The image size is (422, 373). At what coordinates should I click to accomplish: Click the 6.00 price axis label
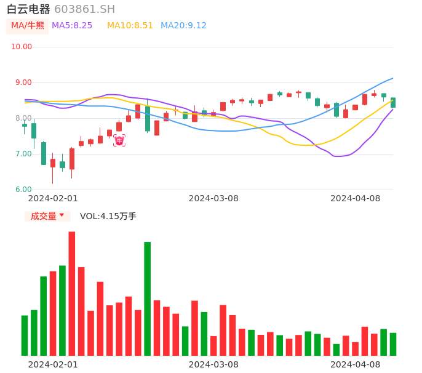23,190
